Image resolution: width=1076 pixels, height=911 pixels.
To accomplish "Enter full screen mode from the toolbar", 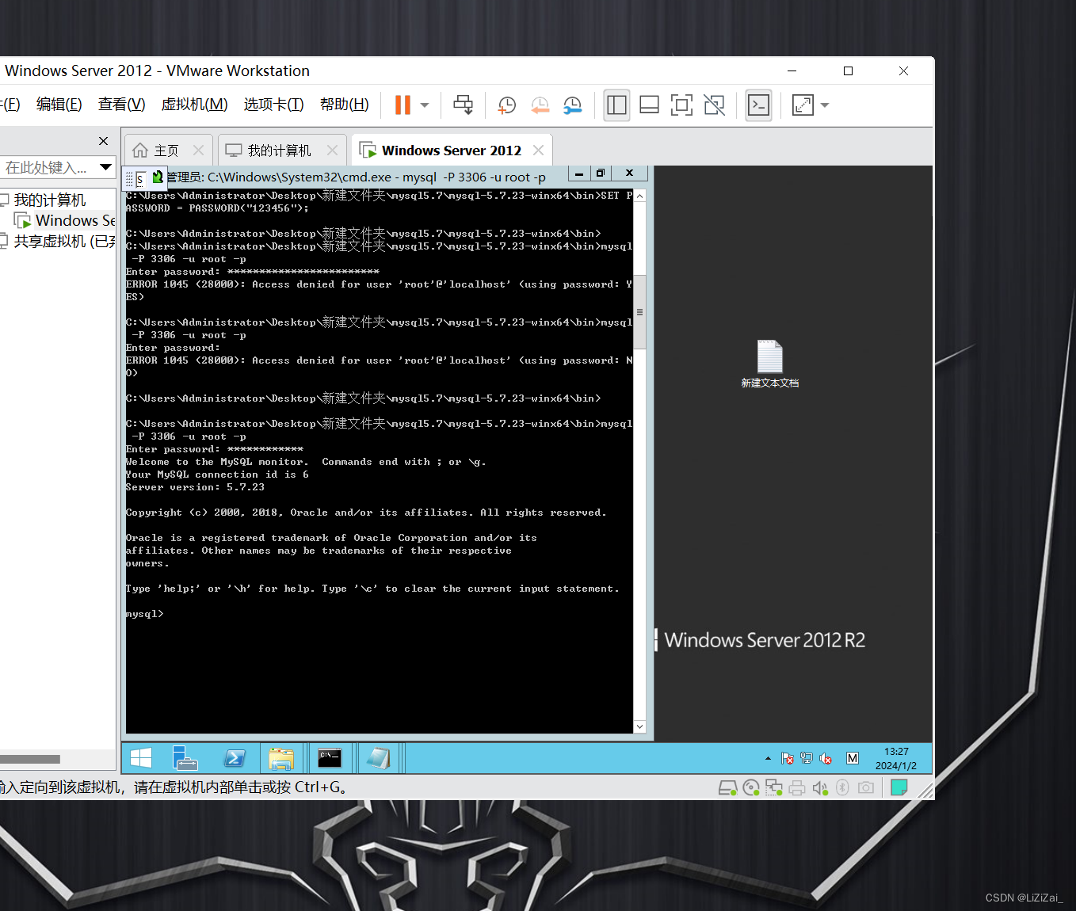I will pos(681,105).
